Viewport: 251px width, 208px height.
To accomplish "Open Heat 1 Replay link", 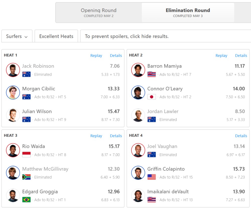I will (x=96, y=56).
